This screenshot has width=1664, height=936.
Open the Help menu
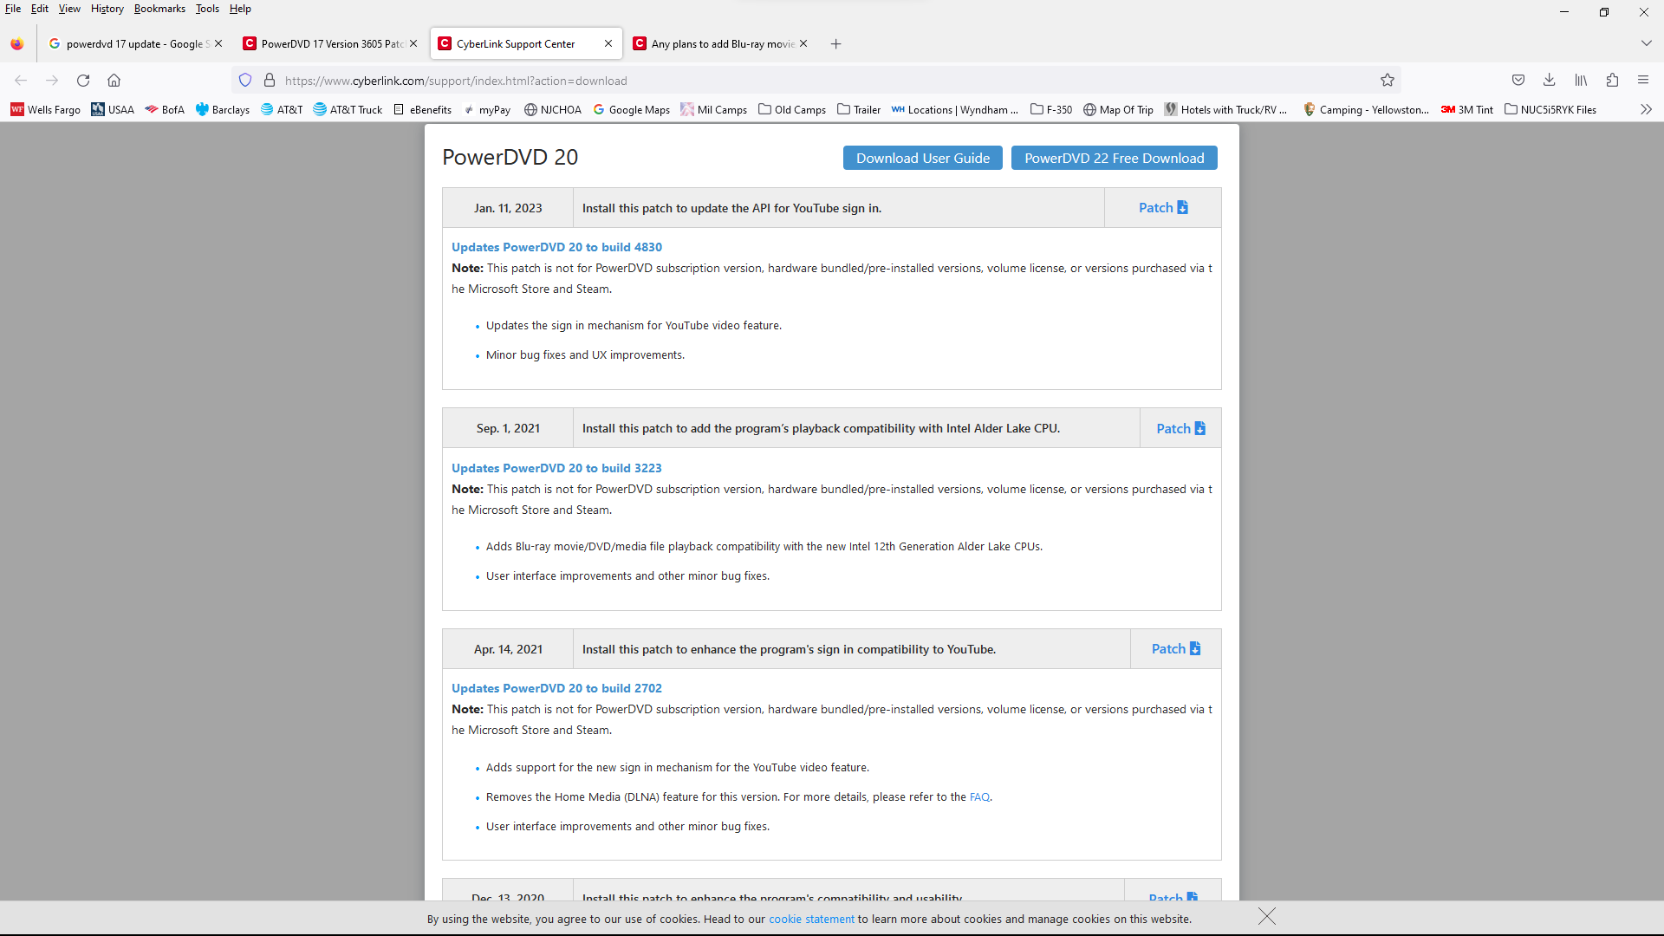point(240,9)
